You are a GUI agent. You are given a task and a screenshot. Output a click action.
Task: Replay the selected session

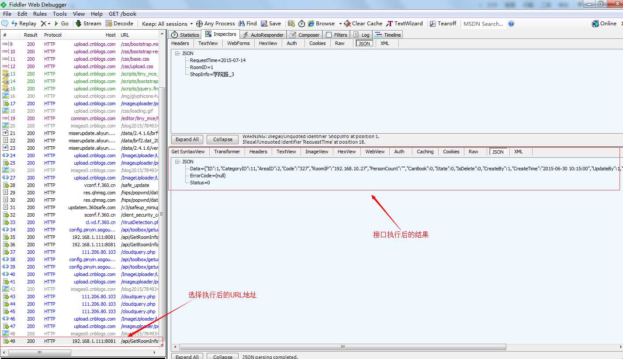[24, 24]
